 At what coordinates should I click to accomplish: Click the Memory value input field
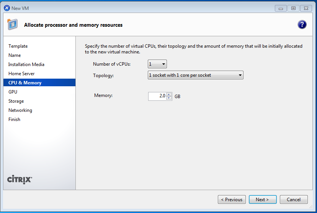pos(157,96)
